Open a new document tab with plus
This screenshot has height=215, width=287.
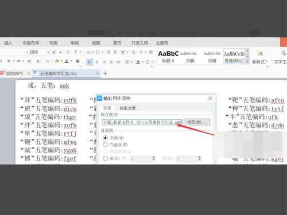pos(105,73)
